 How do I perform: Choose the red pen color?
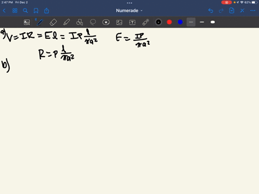(x=169, y=22)
